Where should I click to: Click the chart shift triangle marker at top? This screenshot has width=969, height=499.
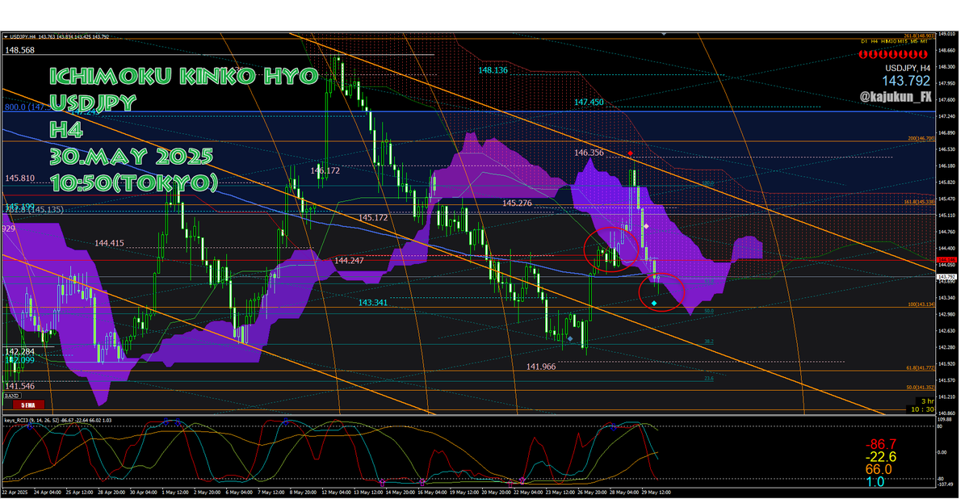coord(663,35)
